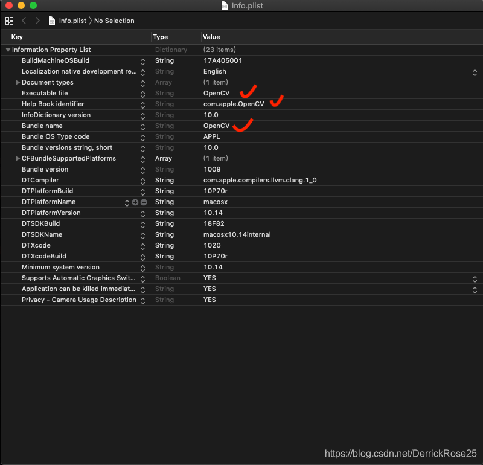Open key picker for CFBundleSupportedPlatforms
The width and height of the screenshot is (483, 465).
[142, 159]
